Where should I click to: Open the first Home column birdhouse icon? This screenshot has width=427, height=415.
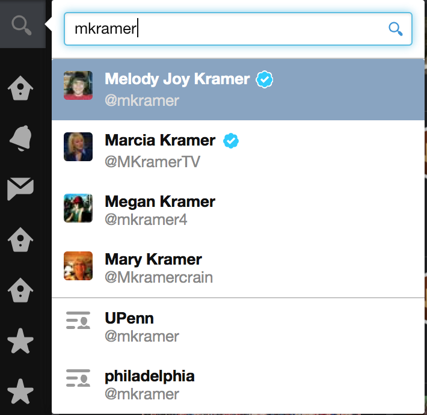[x=20, y=88]
